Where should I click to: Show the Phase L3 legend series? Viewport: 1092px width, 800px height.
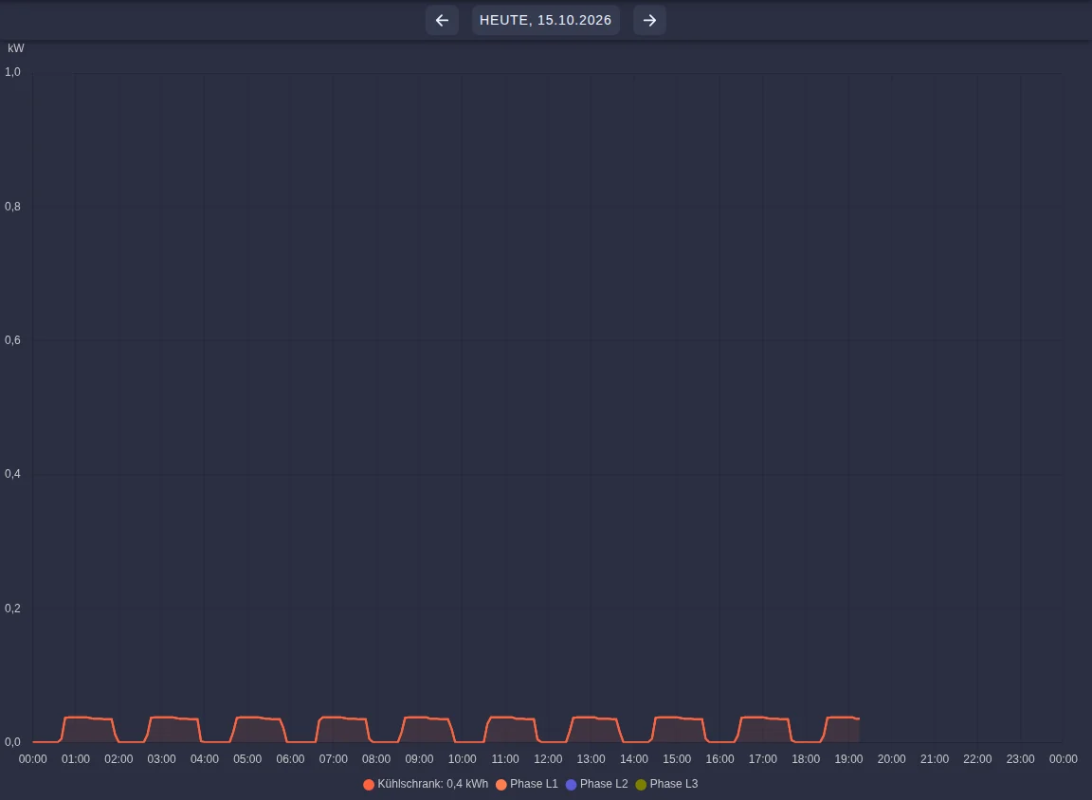click(x=666, y=784)
